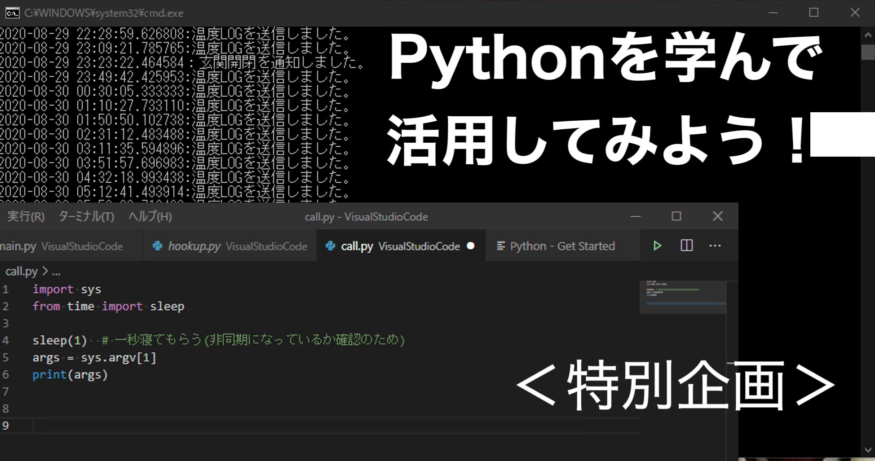
Task: Open the ターミナル(T) menu
Action: pyautogui.click(x=86, y=217)
